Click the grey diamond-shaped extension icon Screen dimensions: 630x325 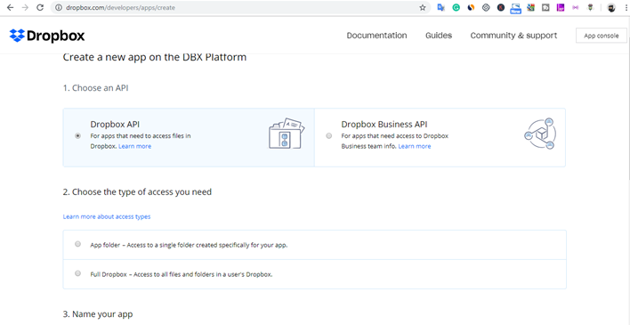[486, 8]
